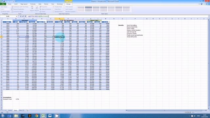The height and width of the screenshot is (118, 210).
Task: Cancel the formula entry with the X
Action: point(21,16)
